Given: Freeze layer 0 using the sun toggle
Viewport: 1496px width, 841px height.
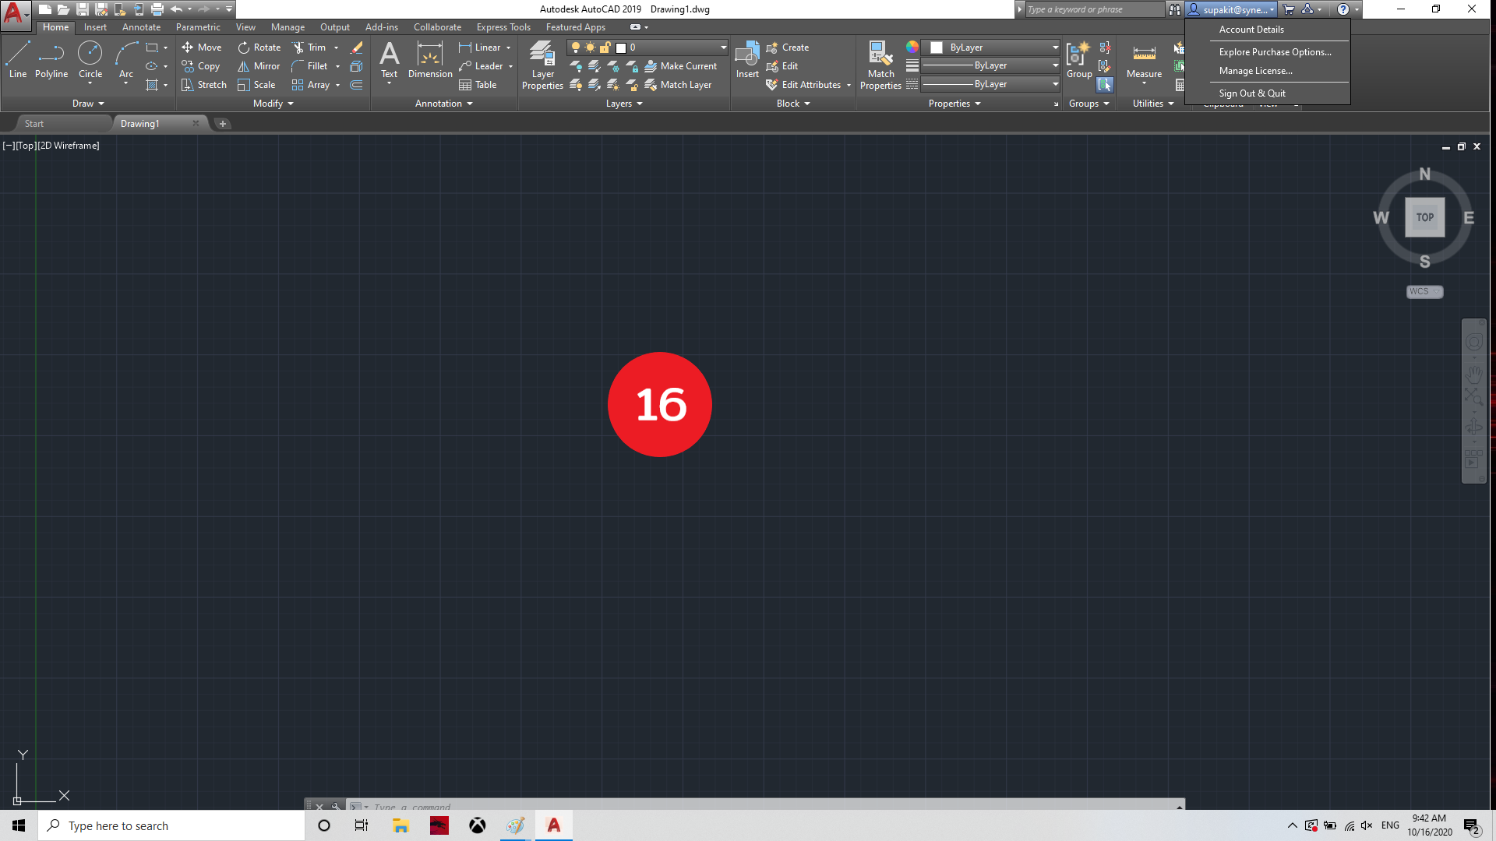Looking at the screenshot, I should 590,48.
